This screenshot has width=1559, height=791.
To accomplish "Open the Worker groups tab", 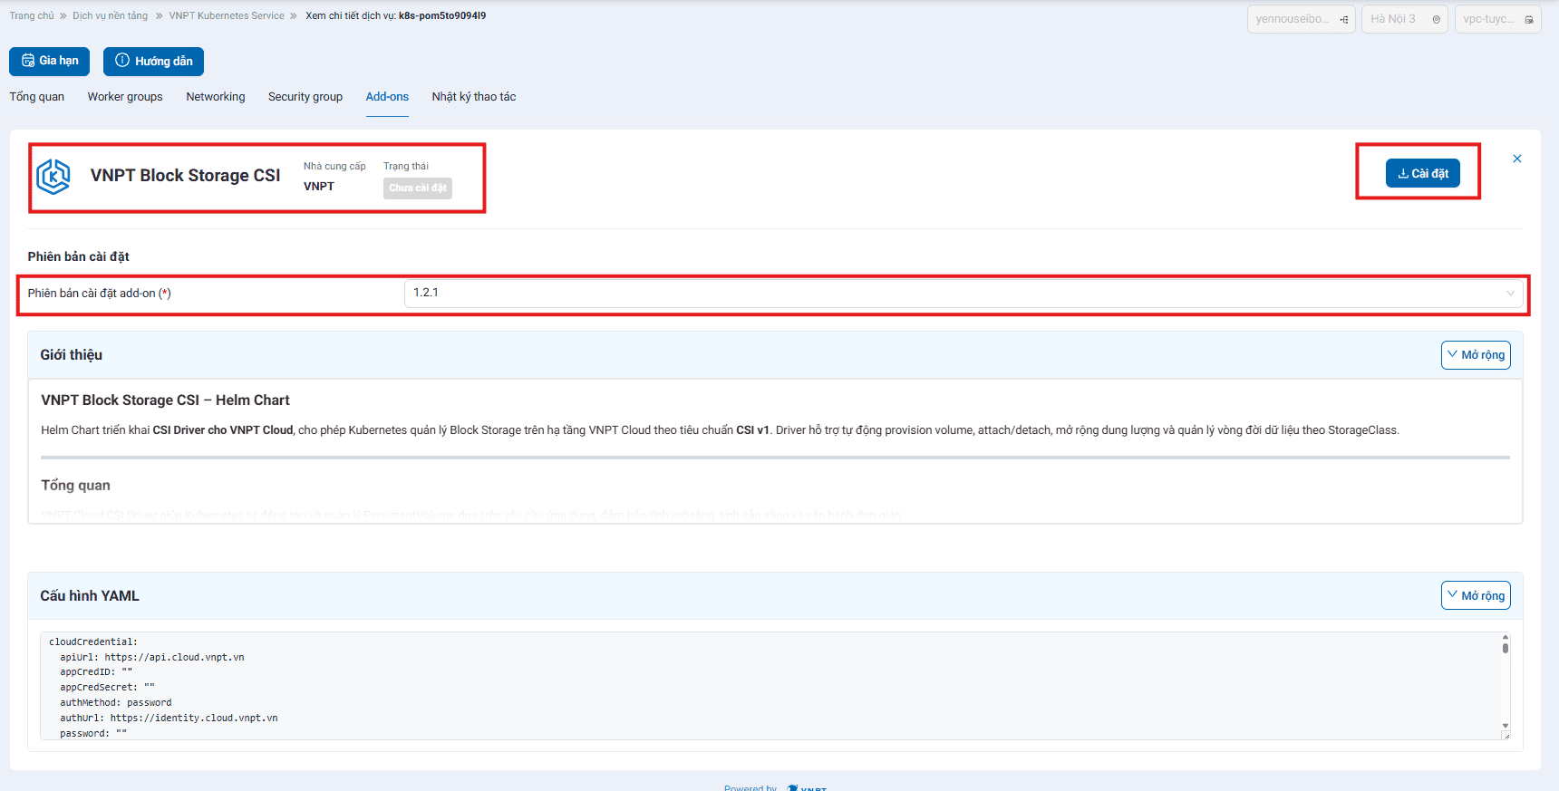I will (125, 97).
